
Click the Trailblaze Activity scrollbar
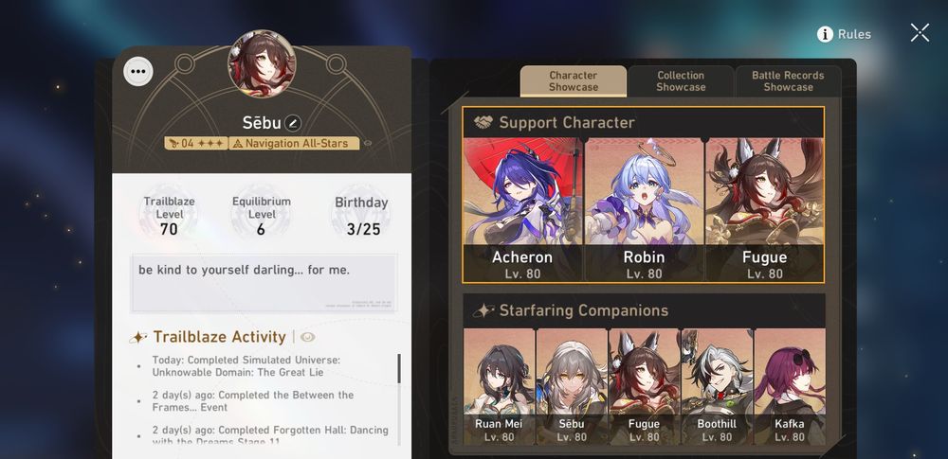399,368
